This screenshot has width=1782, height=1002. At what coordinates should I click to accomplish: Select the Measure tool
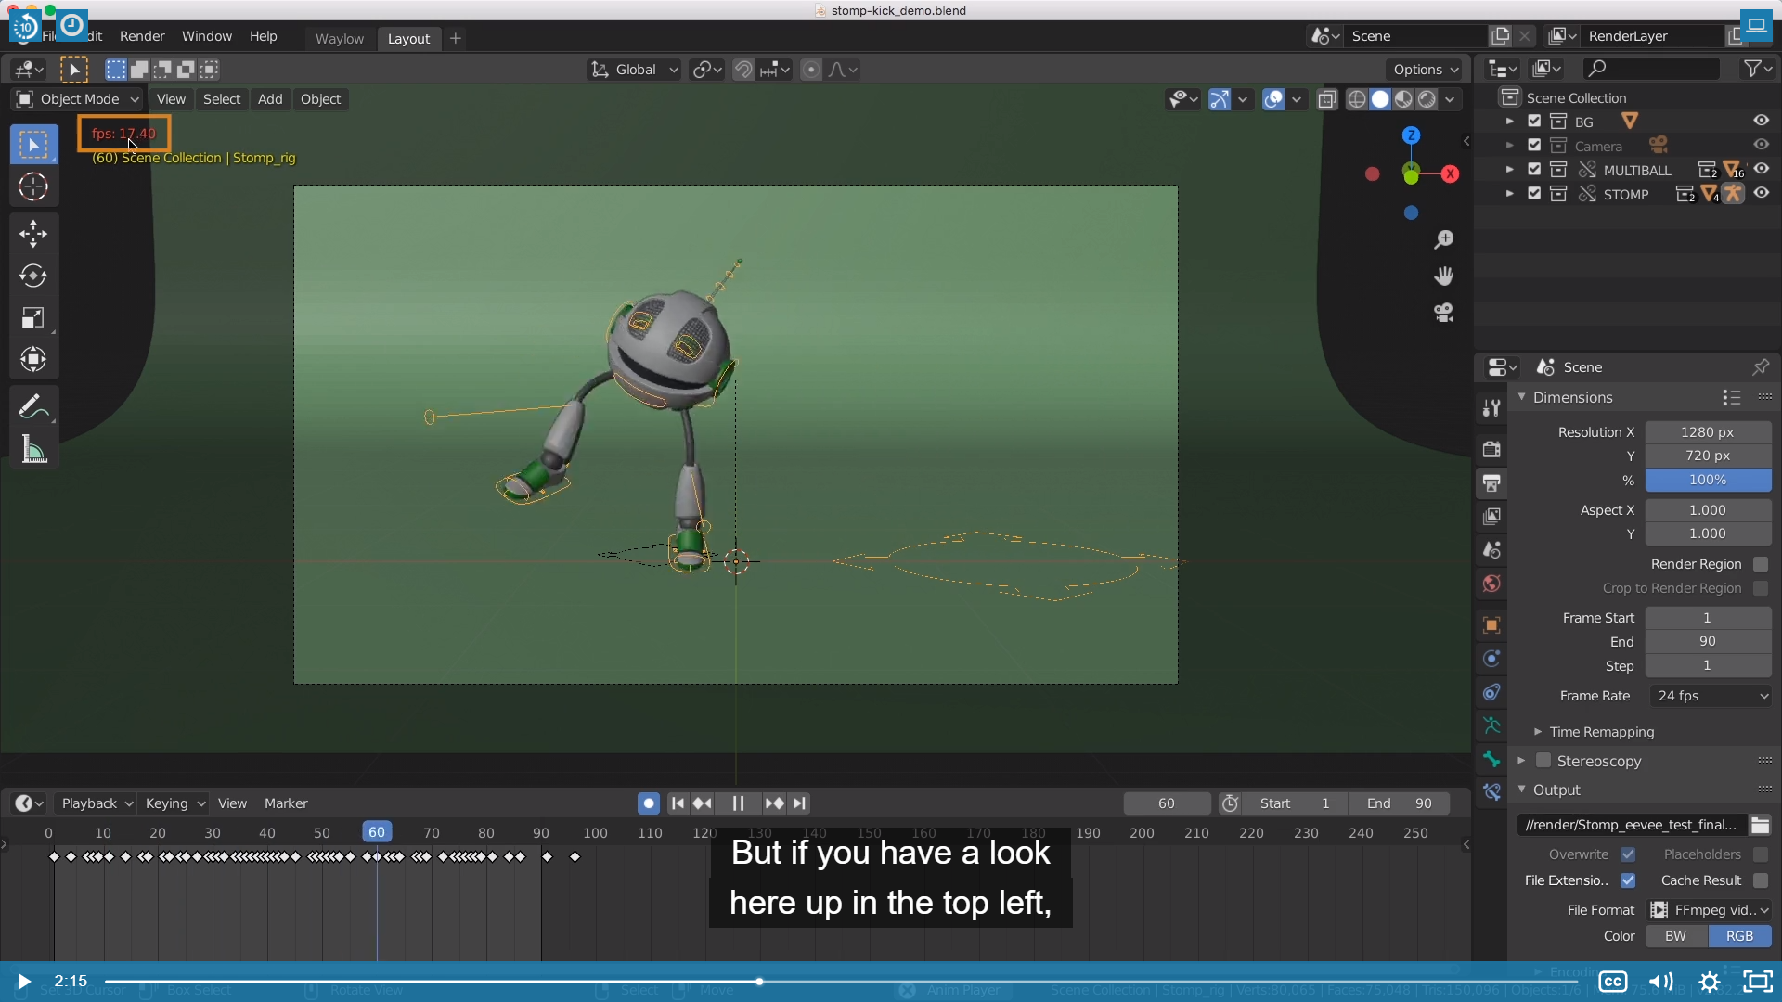[33, 450]
